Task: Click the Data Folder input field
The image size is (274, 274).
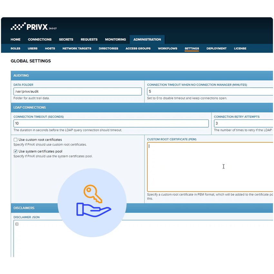Action: pos(77,91)
